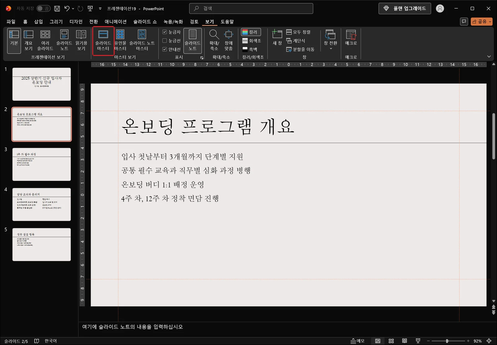Click vertical scrollbar of slide editor
Screen dimensions: 497x345
click(494, 136)
